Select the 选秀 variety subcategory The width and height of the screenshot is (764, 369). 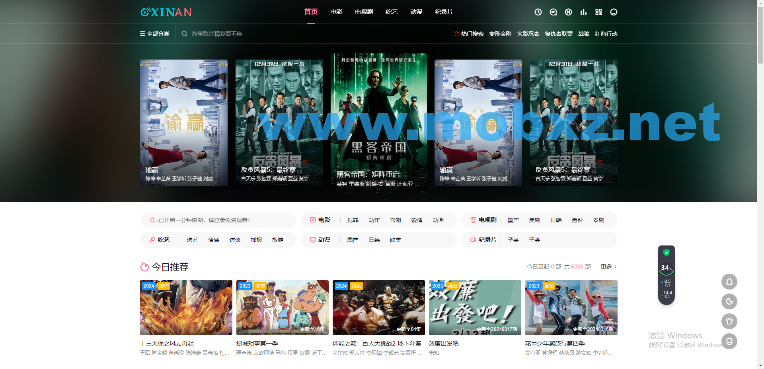click(x=192, y=240)
